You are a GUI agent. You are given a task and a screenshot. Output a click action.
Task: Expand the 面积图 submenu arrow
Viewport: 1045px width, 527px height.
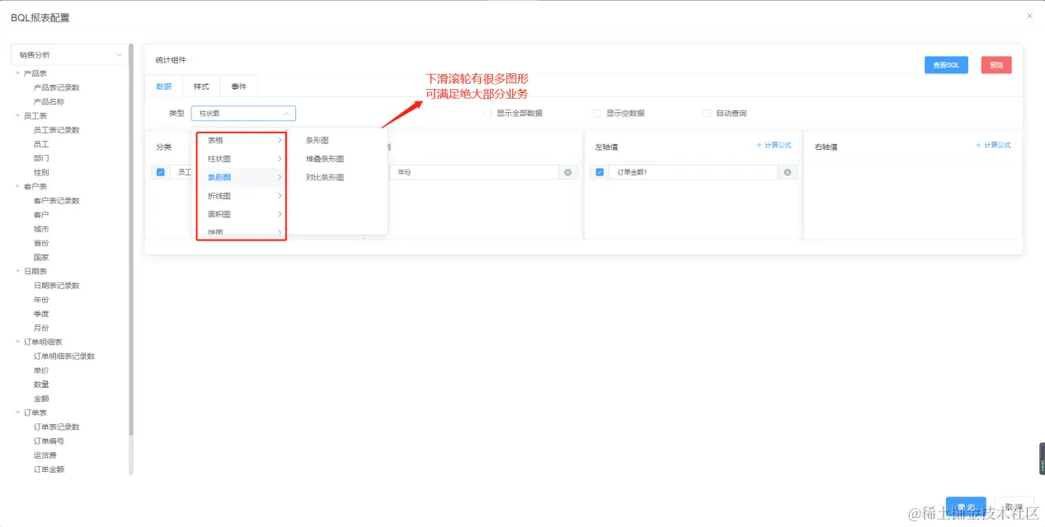[x=280, y=214]
